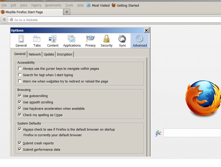Open the Sync options panel
Image resolution: width=221 pixels, height=167 pixels.
122,41
